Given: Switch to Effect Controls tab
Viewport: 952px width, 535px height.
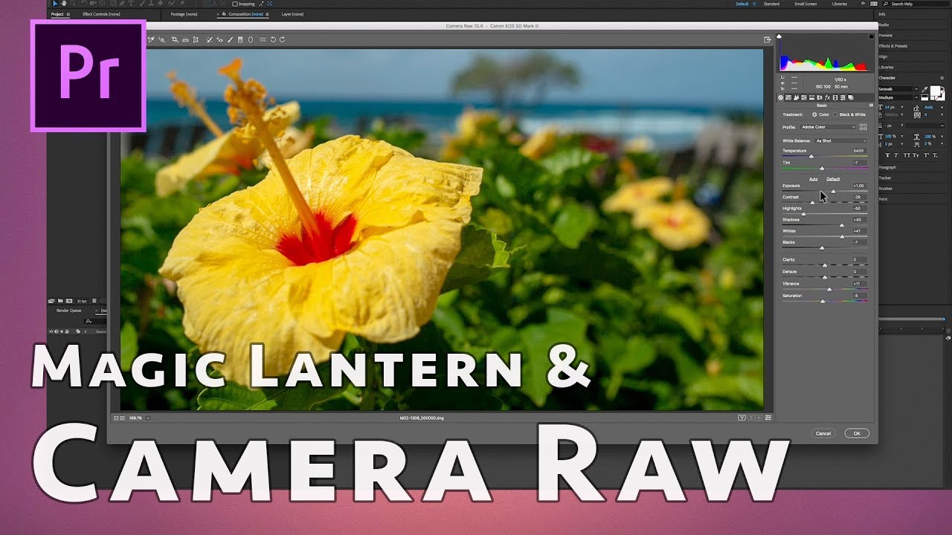Looking at the screenshot, I should pos(101,14).
